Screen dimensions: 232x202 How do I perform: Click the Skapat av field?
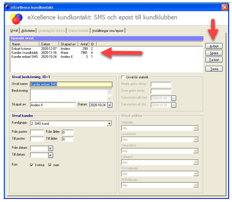(x=53, y=105)
